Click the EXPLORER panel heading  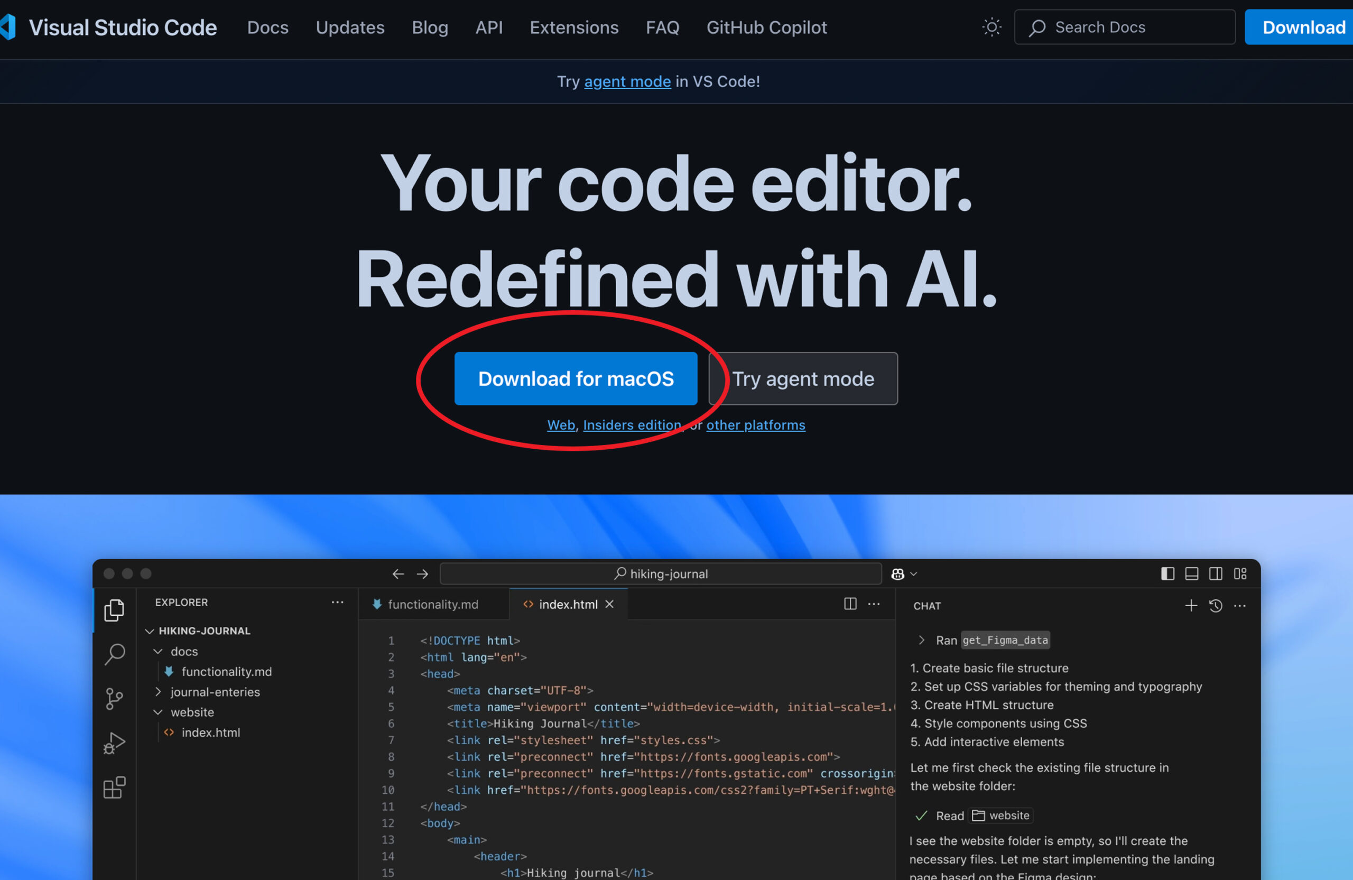coord(181,602)
